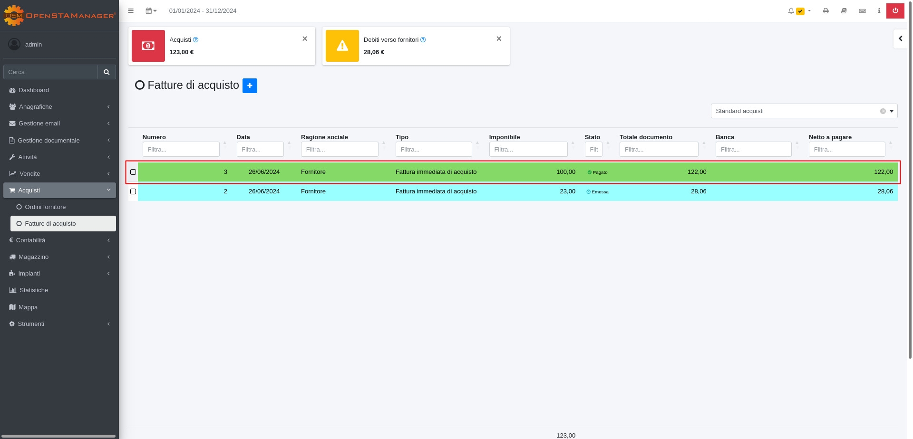The height and width of the screenshot is (439, 913).
Task: Click the Ragione sociale filter field
Action: pyautogui.click(x=339, y=149)
